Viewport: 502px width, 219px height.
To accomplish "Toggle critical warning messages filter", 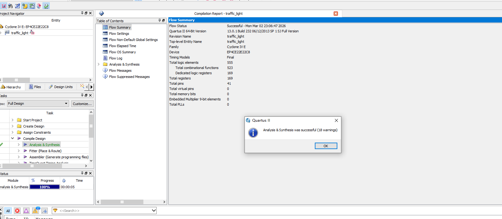I will click(x=27, y=211).
